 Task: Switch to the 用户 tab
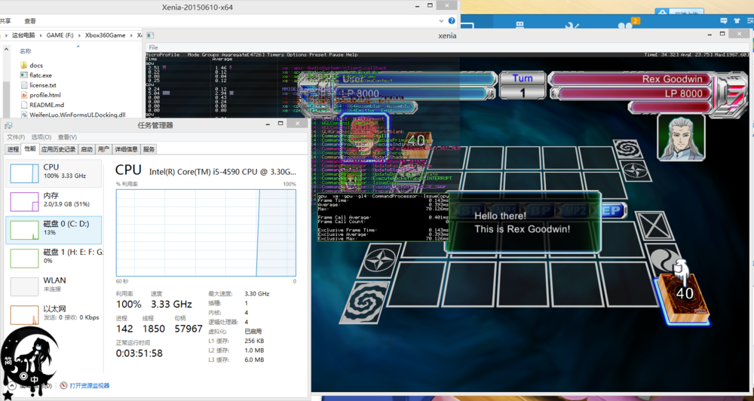(103, 149)
